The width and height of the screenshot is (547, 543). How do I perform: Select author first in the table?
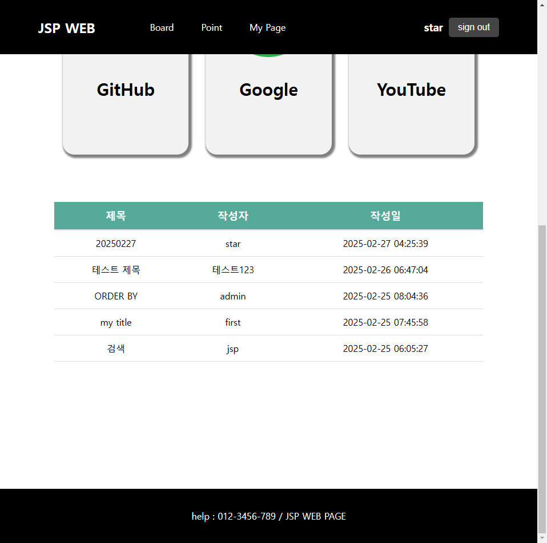(x=233, y=322)
